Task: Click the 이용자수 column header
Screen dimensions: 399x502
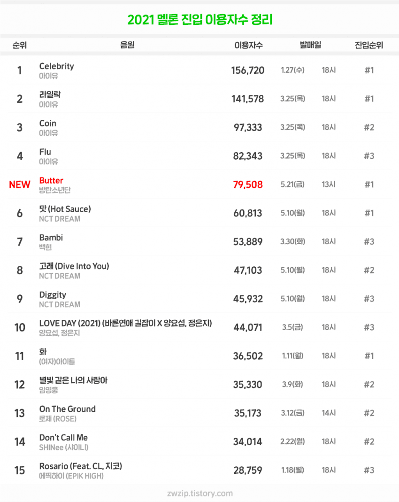Action: point(248,46)
